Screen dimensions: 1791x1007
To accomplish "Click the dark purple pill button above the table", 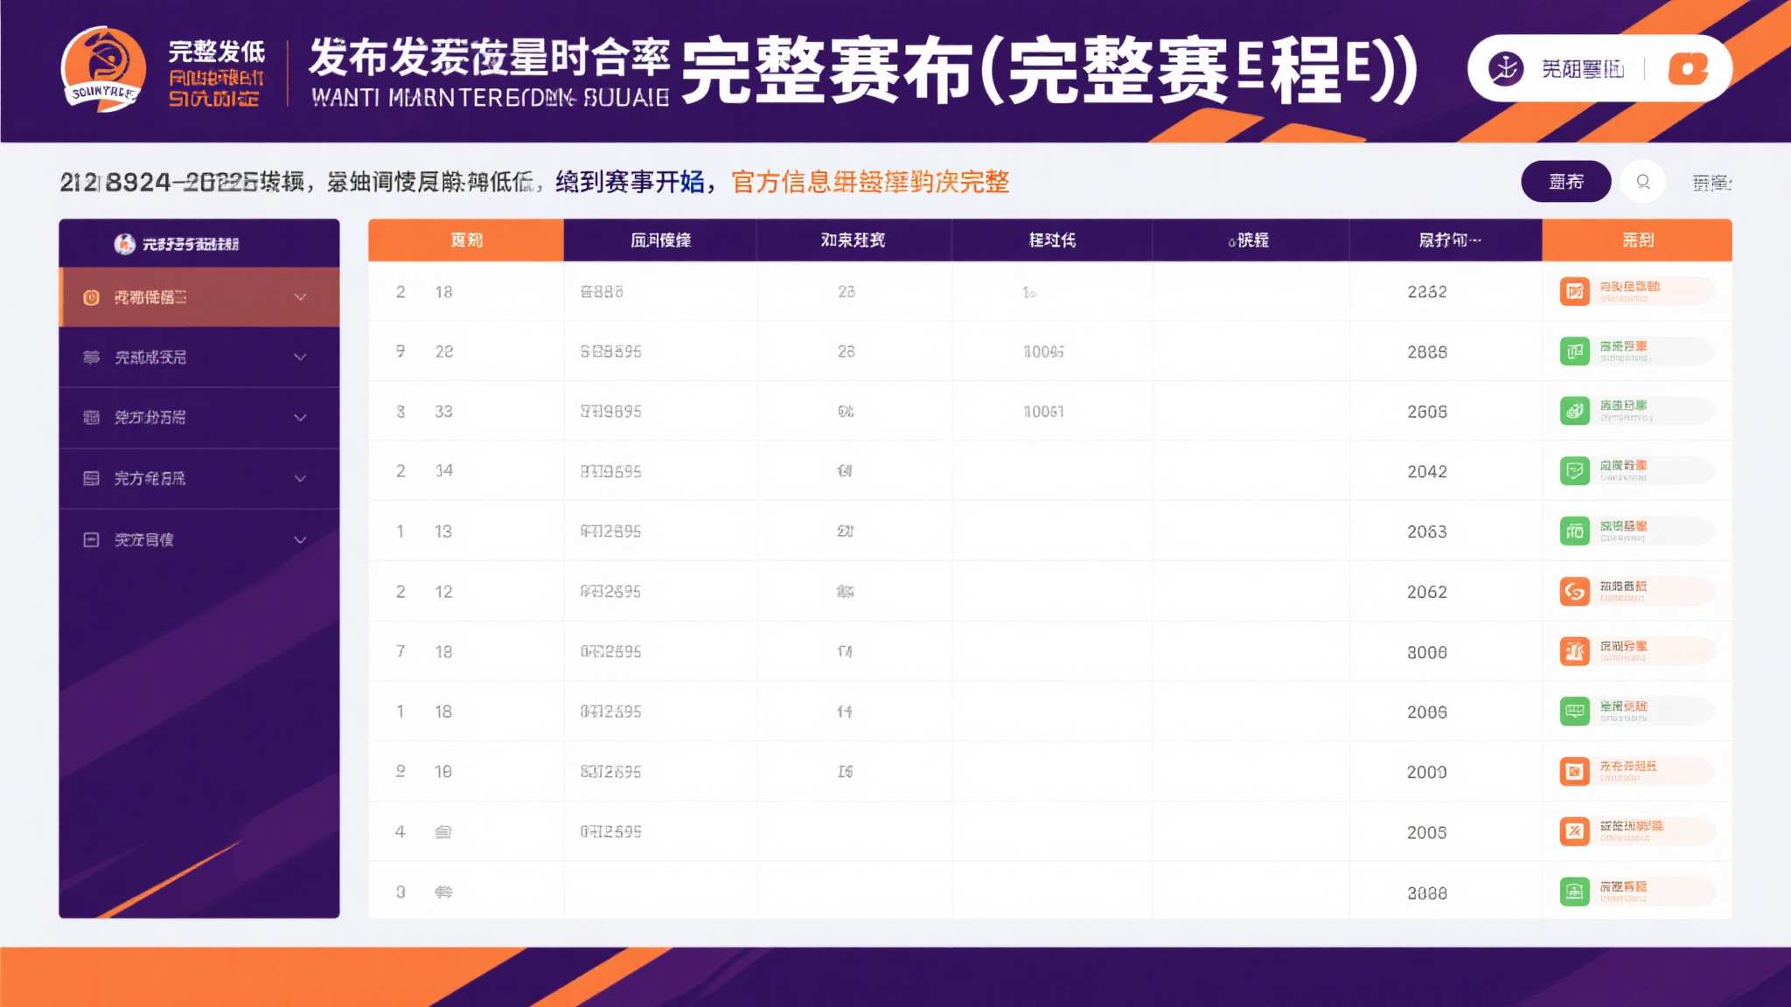I will pos(1566,182).
